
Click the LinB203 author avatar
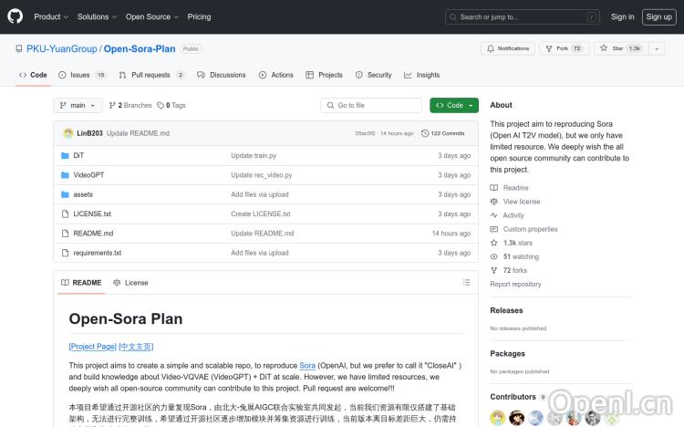click(67, 133)
